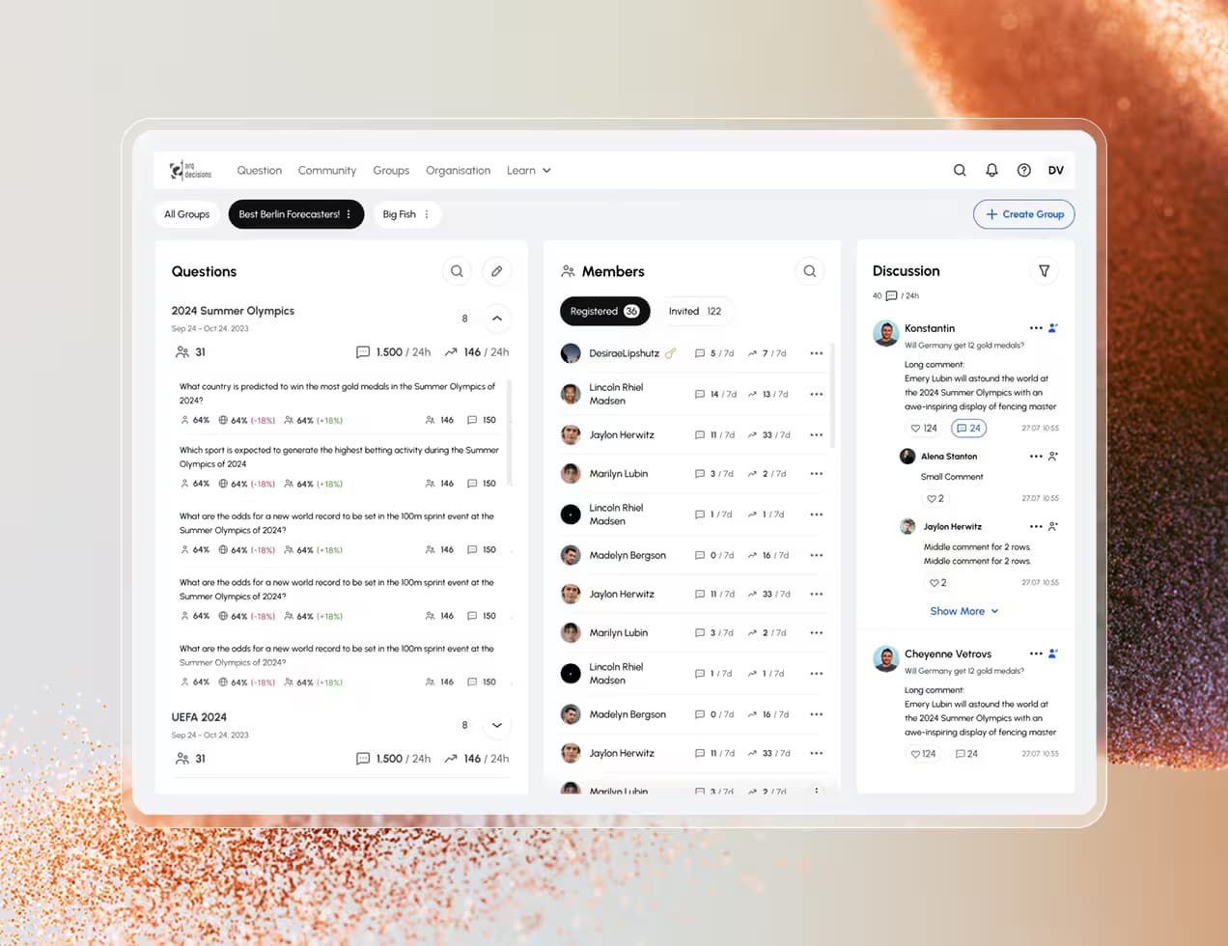
Task: Switch to the Invited 122 tab
Action: [695, 311]
